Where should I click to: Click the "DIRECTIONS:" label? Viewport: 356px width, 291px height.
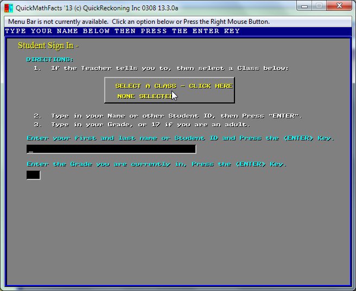[50, 60]
